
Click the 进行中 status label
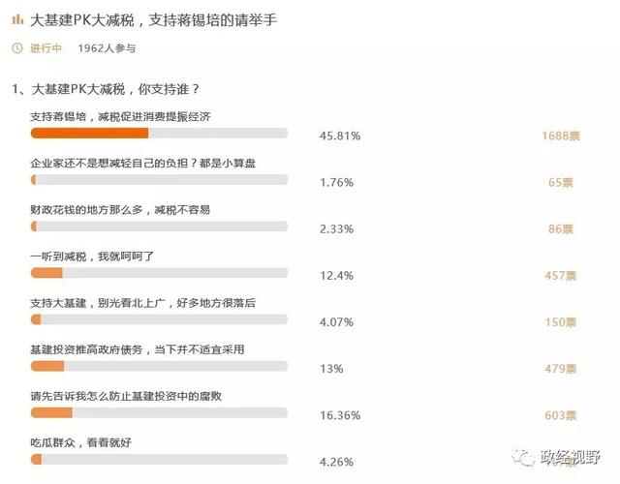point(46,48)
